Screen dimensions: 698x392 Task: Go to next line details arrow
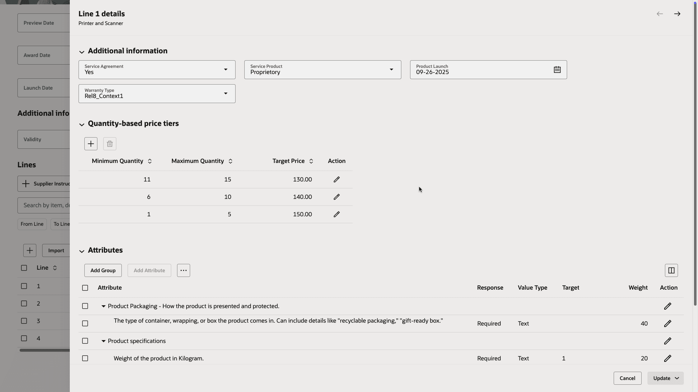click(x=677, y=14)
